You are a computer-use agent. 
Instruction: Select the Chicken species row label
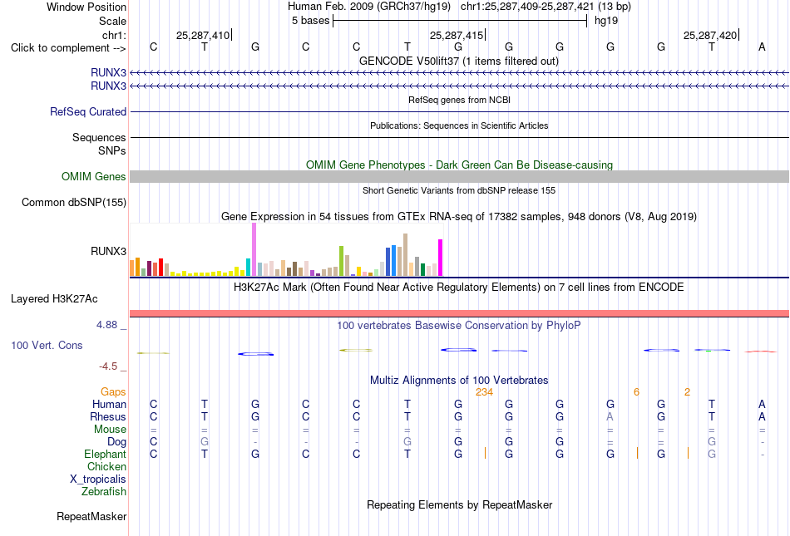tap(106, 466)
